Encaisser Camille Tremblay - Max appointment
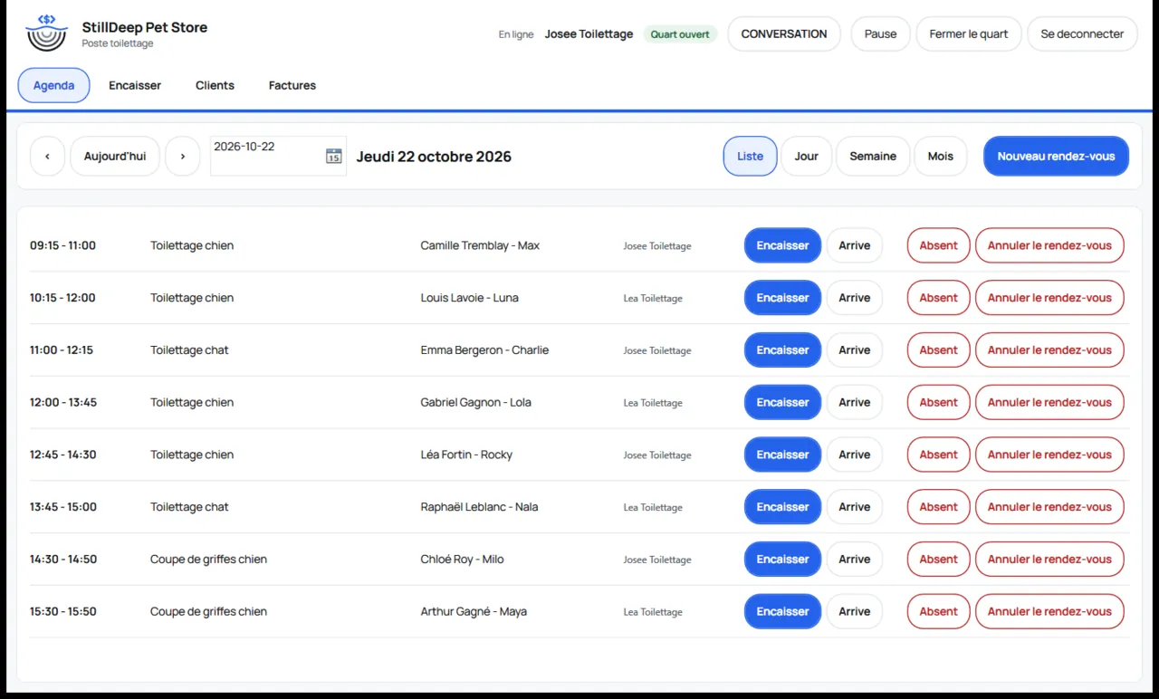The height and width of the screenshot is (699, 1159). point(782,245)
